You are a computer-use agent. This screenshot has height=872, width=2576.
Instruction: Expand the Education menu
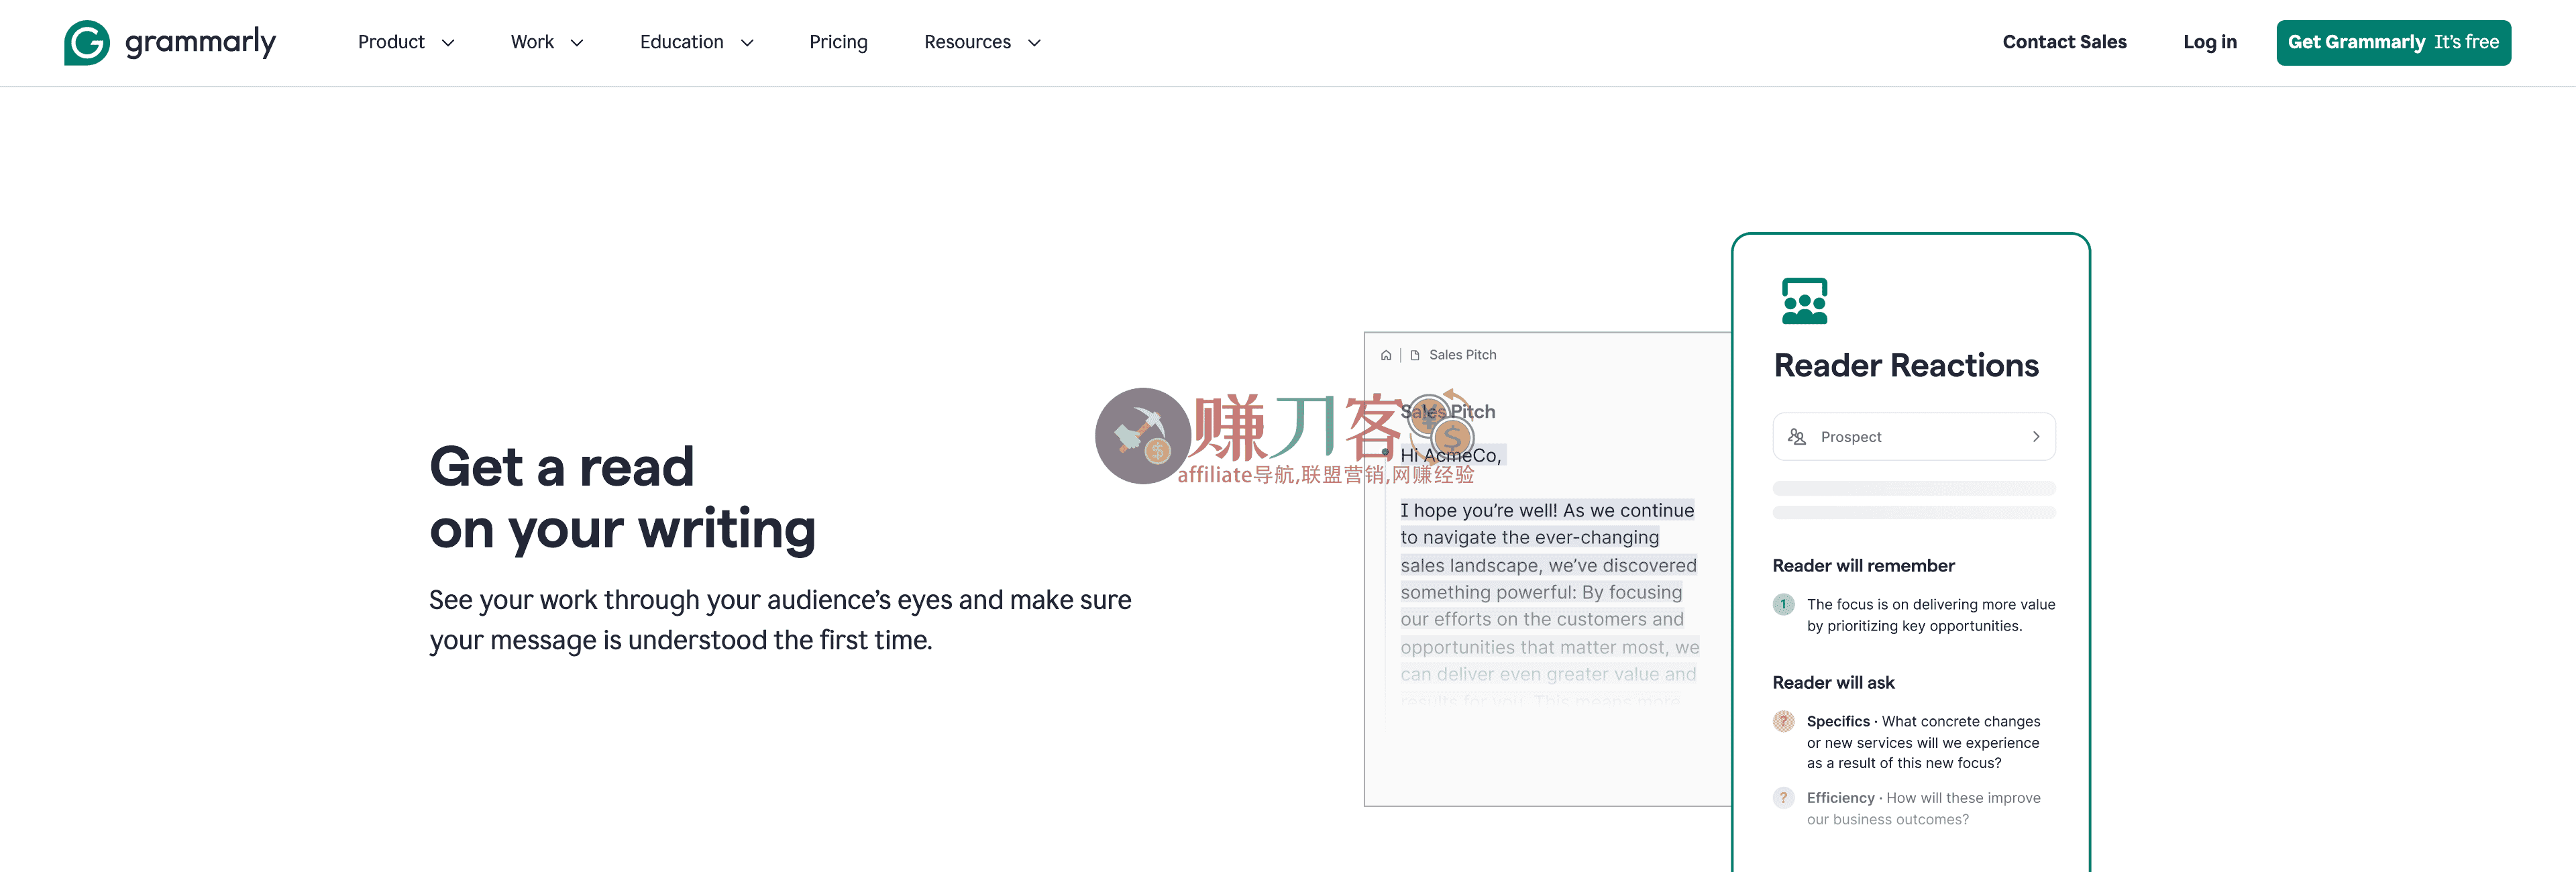tap(696, 42)
